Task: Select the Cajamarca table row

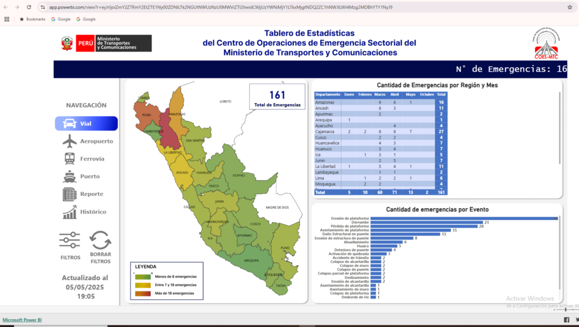Action: click(381, 132)
